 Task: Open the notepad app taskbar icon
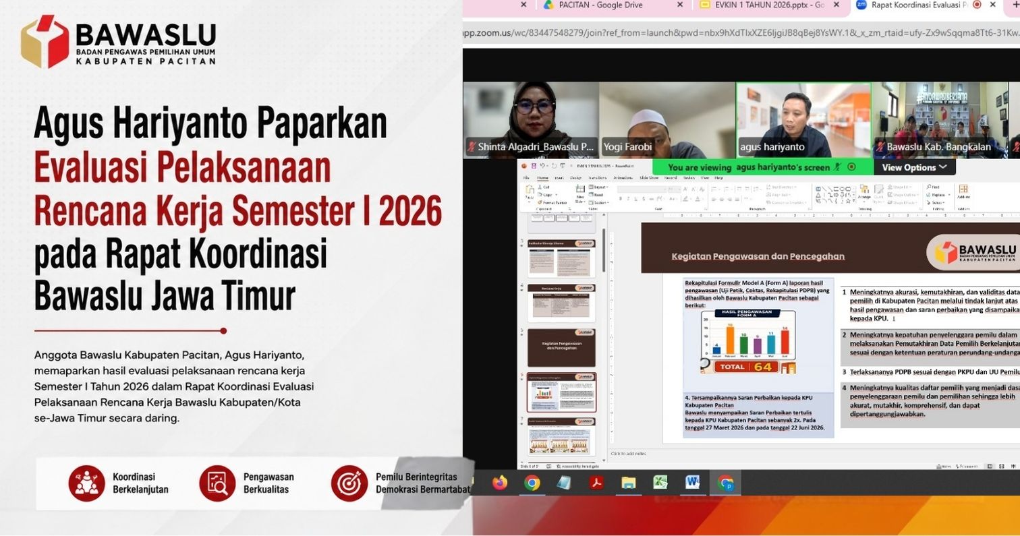coord(564,483)
